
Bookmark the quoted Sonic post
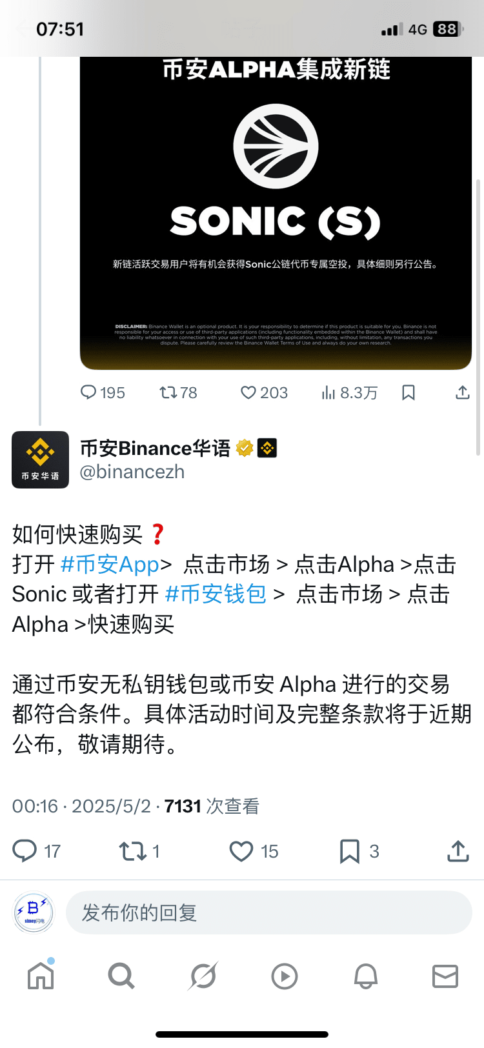click(x=408, y=392)
